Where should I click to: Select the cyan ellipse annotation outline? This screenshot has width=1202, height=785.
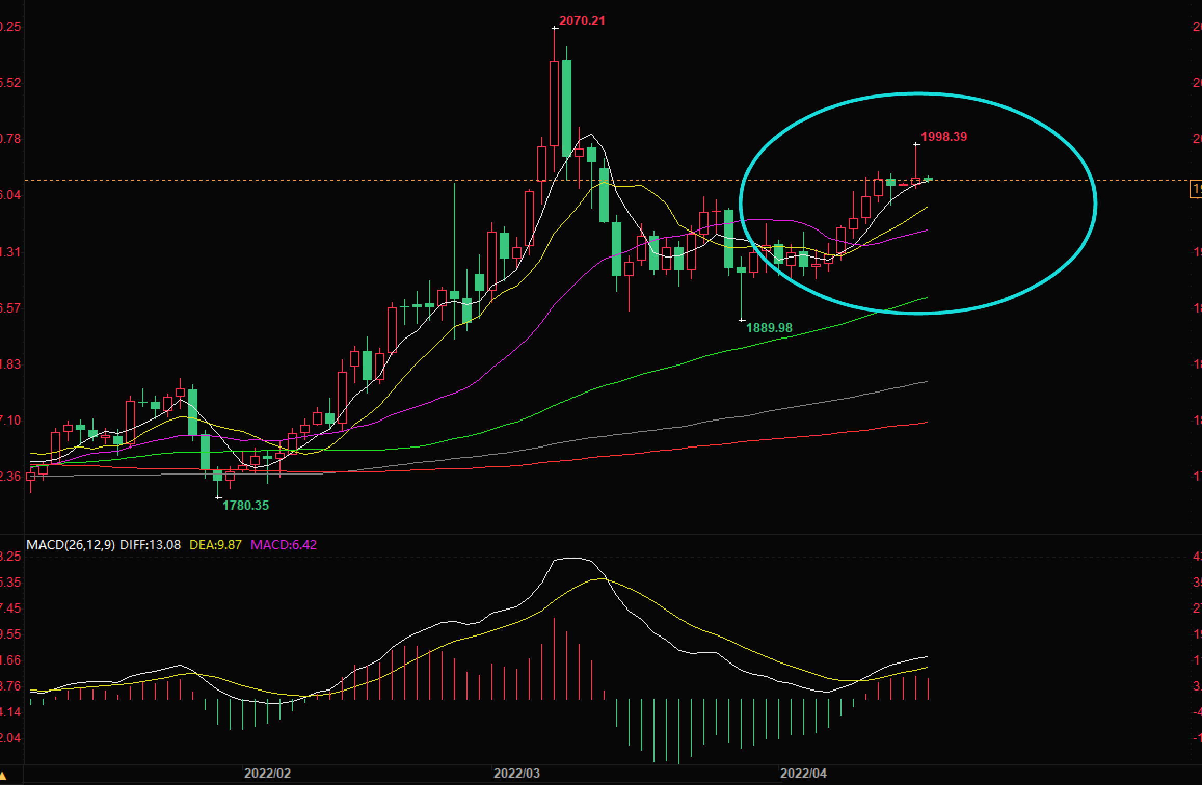click(x=917, y=204)
